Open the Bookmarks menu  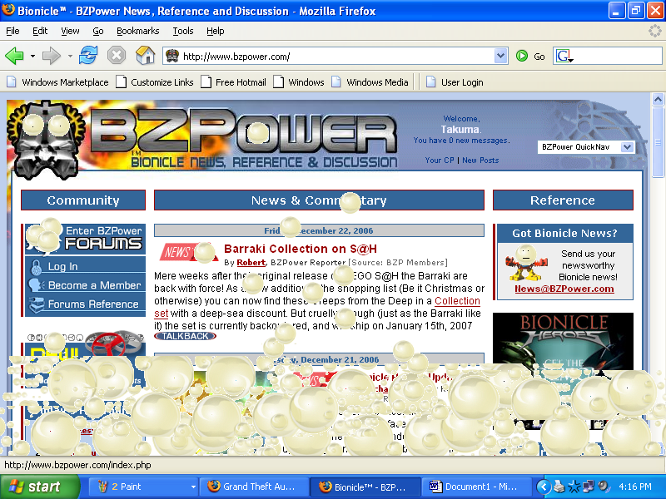tap(137, 31)
